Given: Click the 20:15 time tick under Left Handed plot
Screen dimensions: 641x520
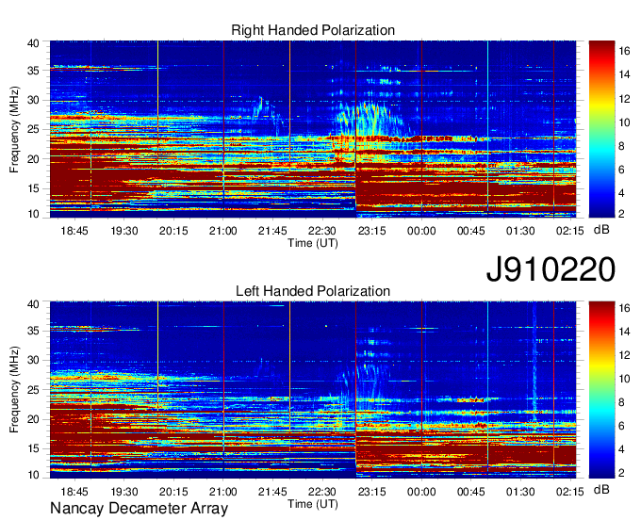Looking at the screenshot, I should pyautogui.click(x=173, y=492).
